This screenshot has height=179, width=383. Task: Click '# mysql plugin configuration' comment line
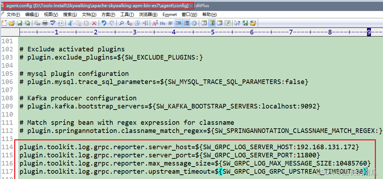click(74, 74)
